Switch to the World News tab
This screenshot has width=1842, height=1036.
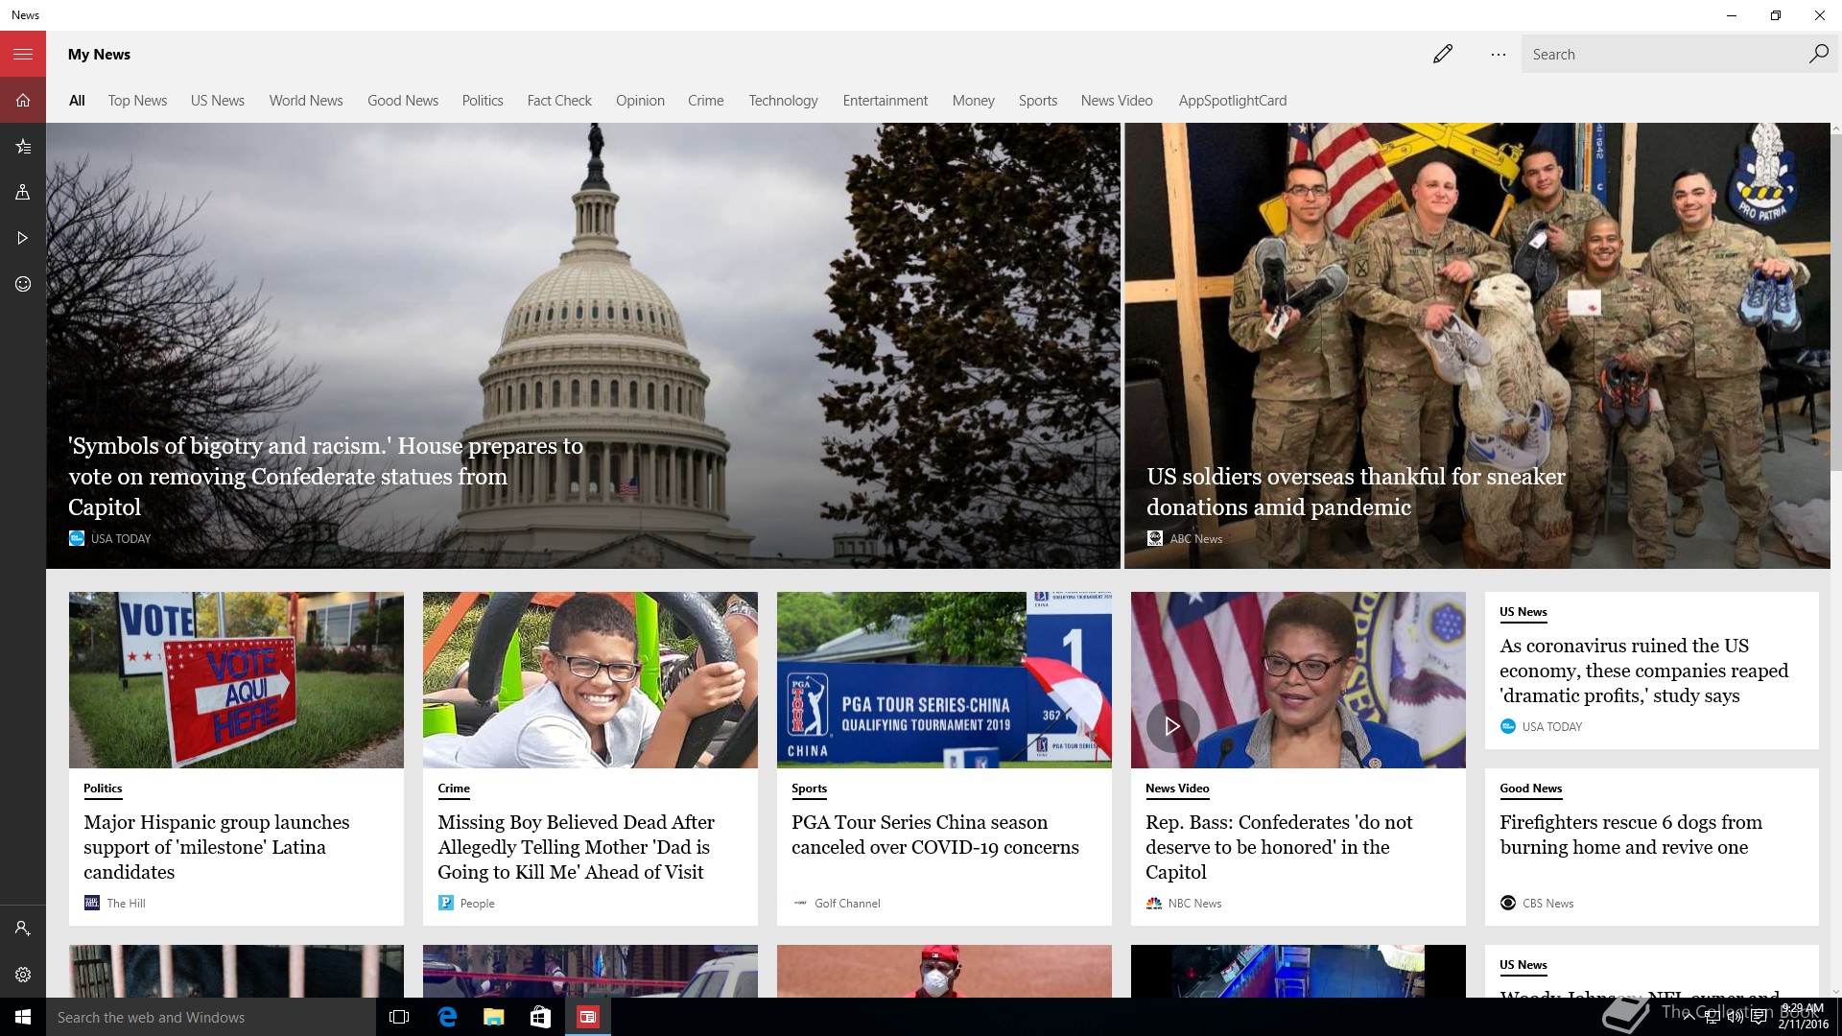(x=306, y=101)
